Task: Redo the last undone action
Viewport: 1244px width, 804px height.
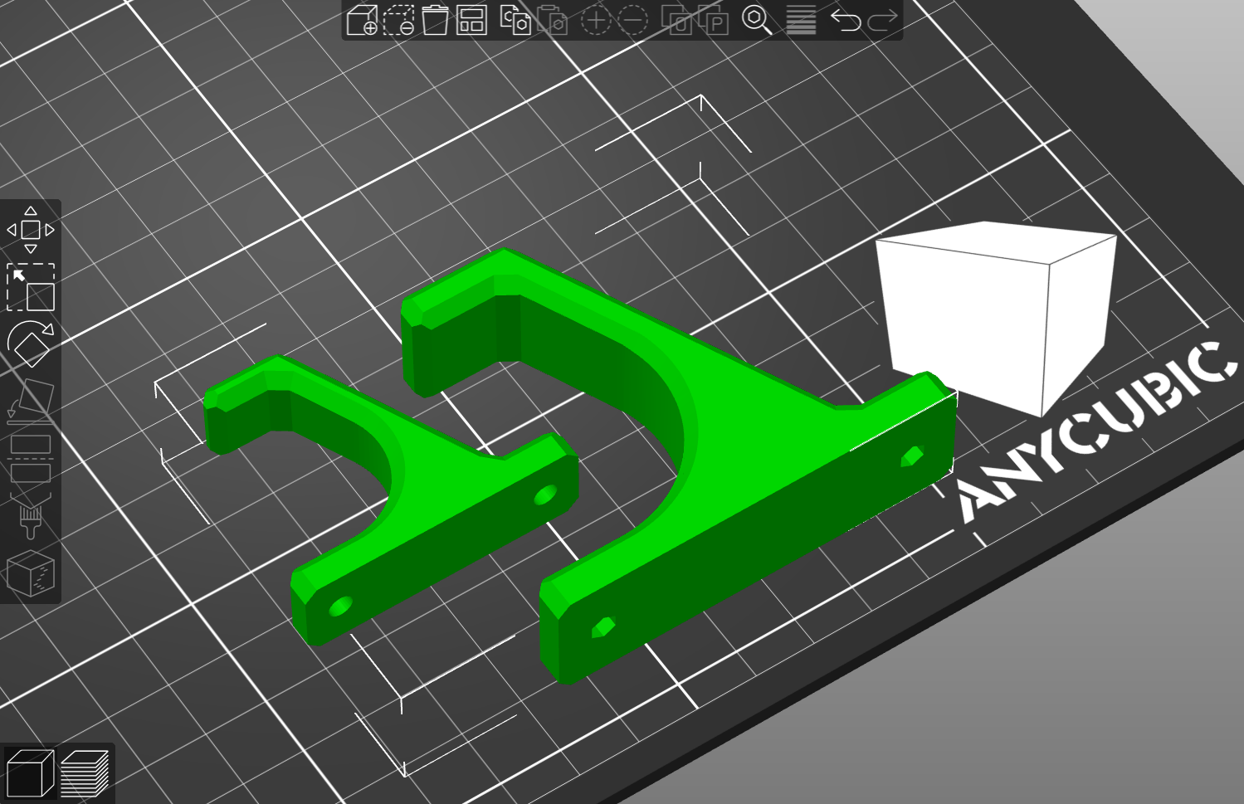Action: coord(881,20)
